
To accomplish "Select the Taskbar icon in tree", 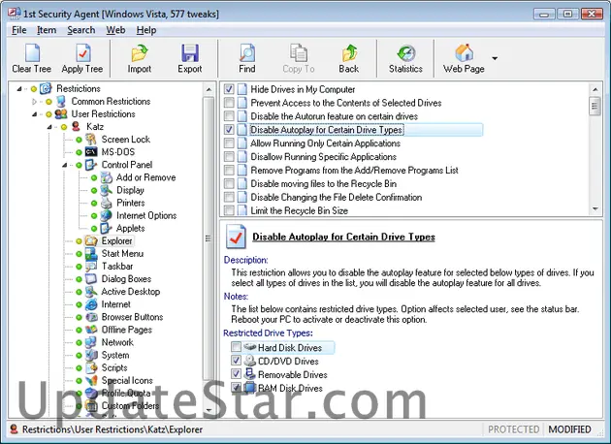I will point(91,267).
